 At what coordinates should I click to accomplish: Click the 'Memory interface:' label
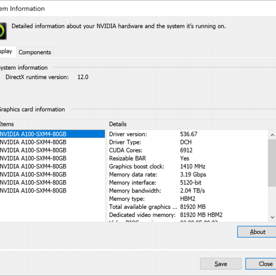point(133,183)
